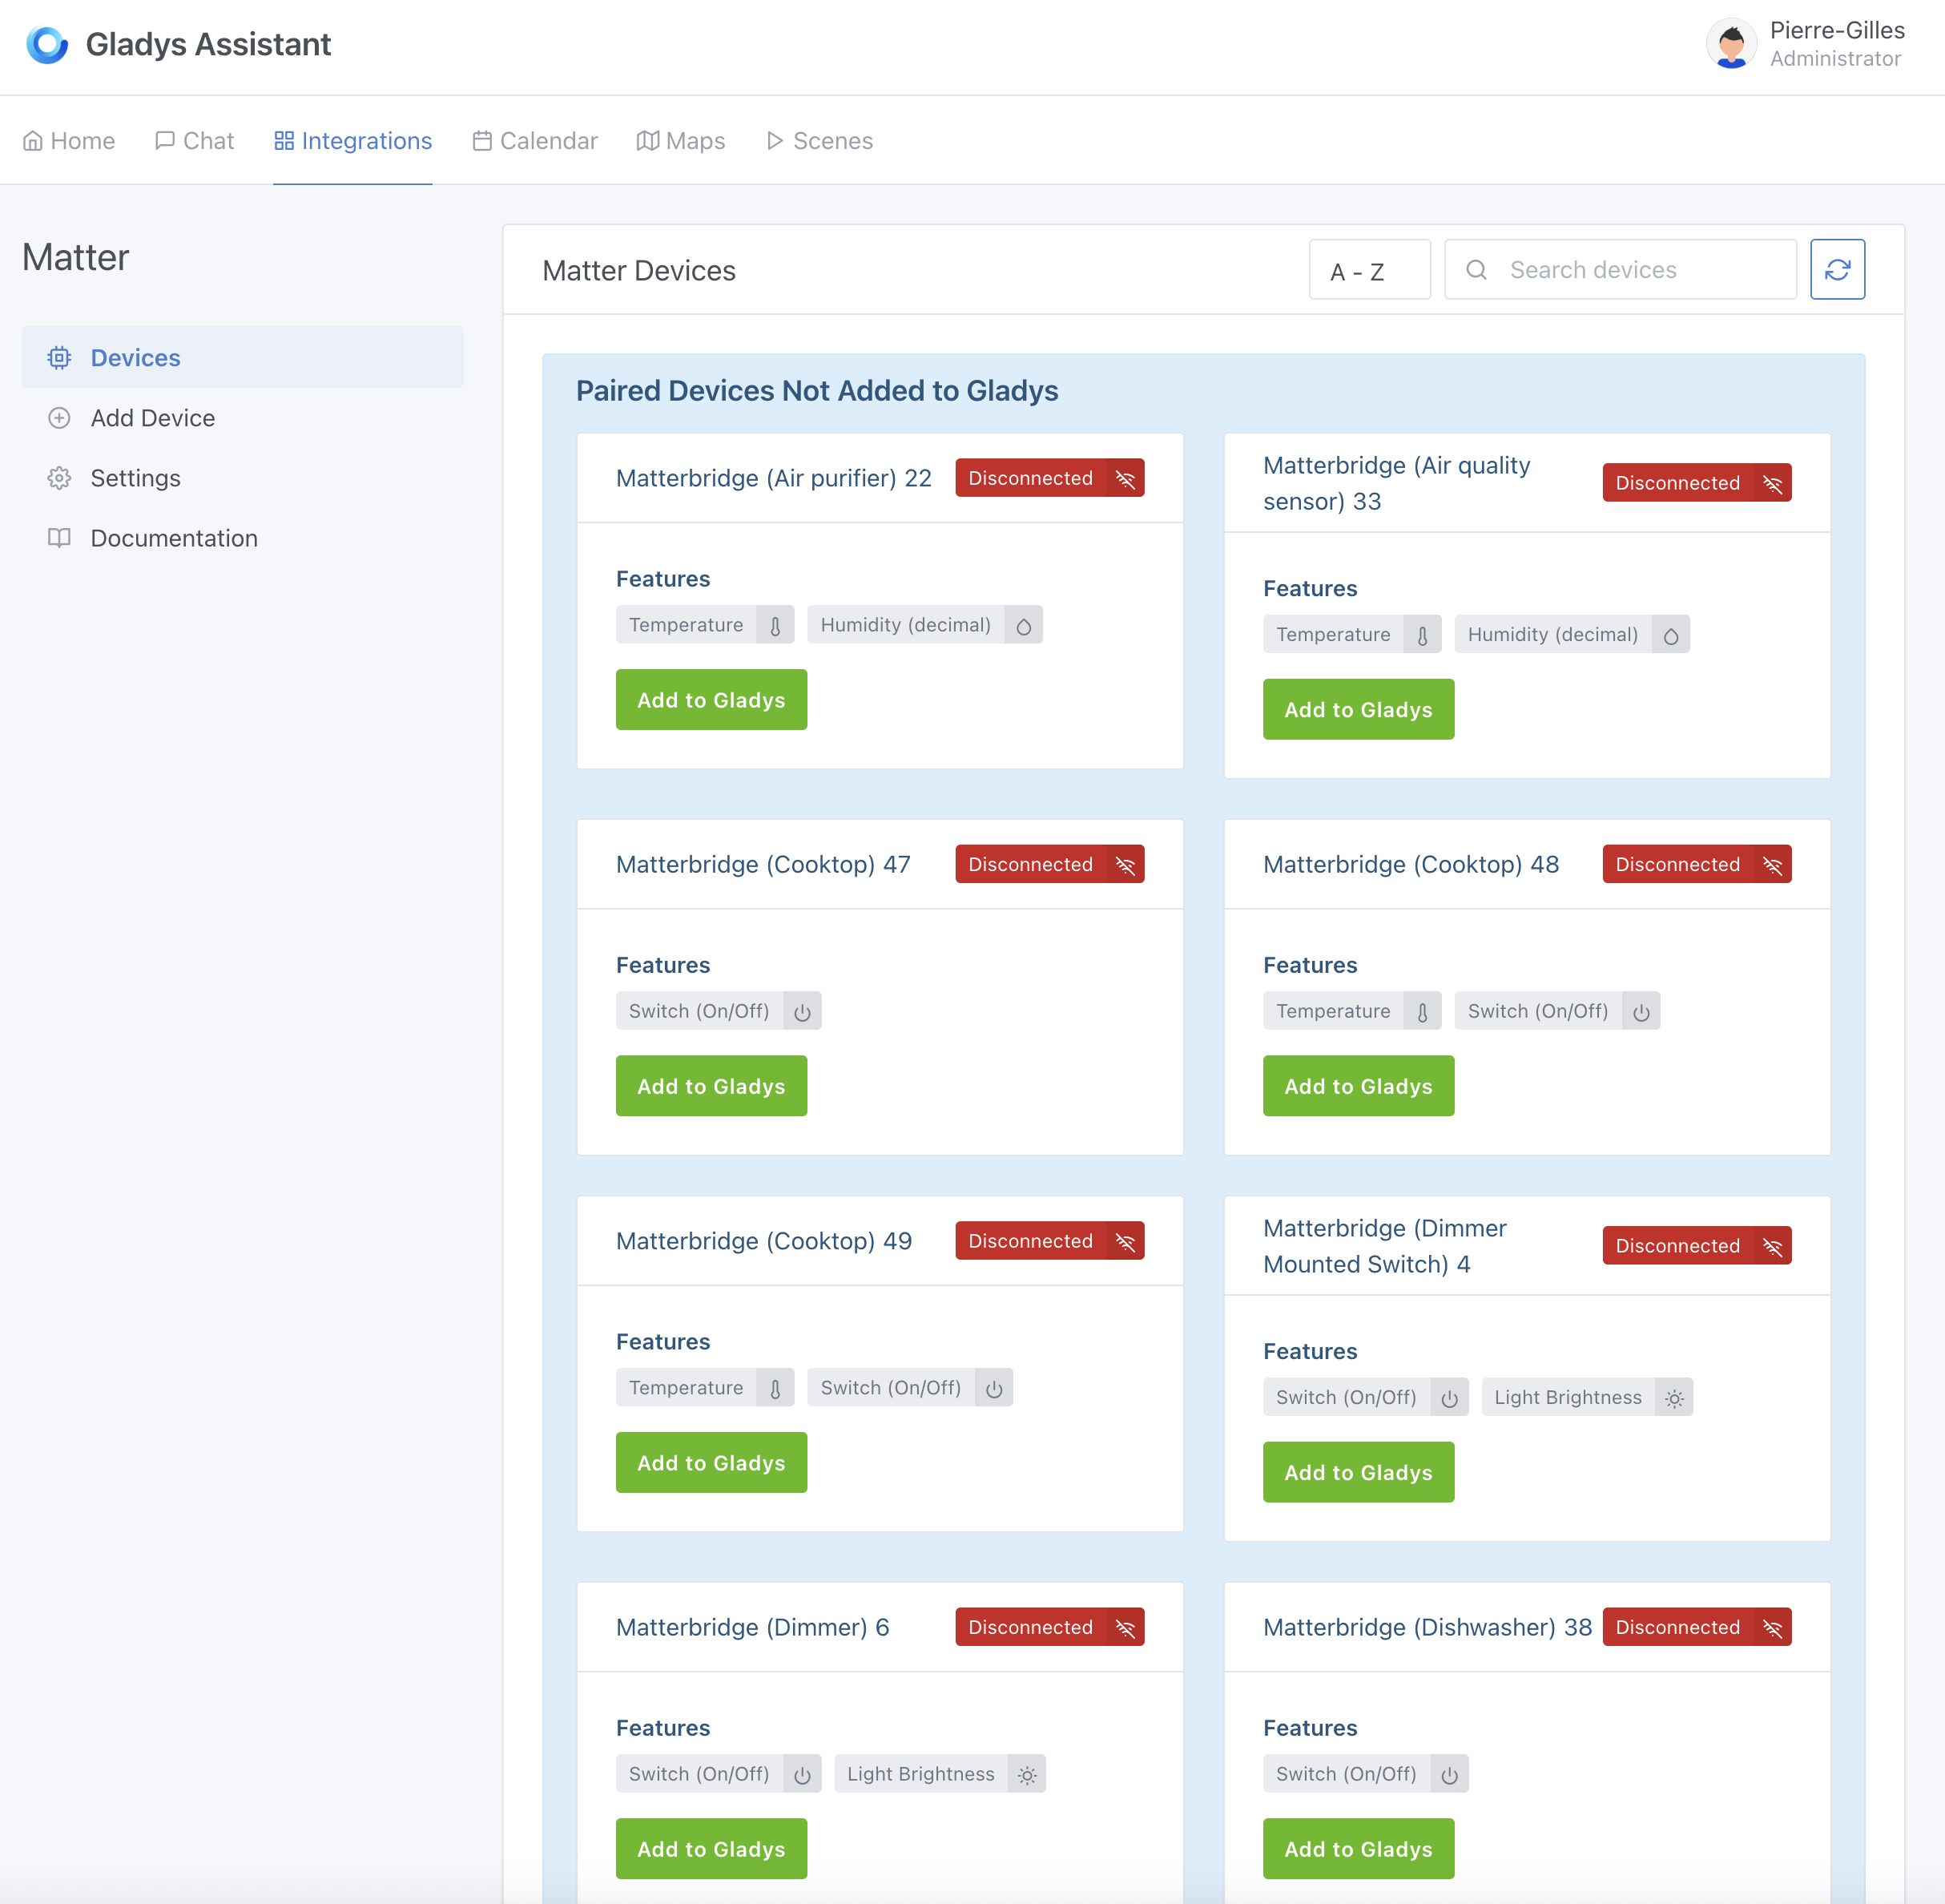This screenshot has height=1904, width=1945.
Task: Click the Gladys Assistant logo
Action: tap(47, 44)
